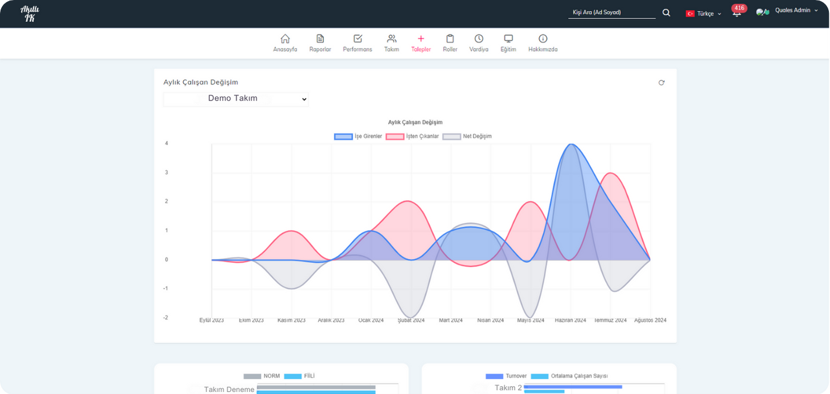This screenshot has height=394, width=830.
Task: Go to the Performans menu label
Action: pos(357,50)
